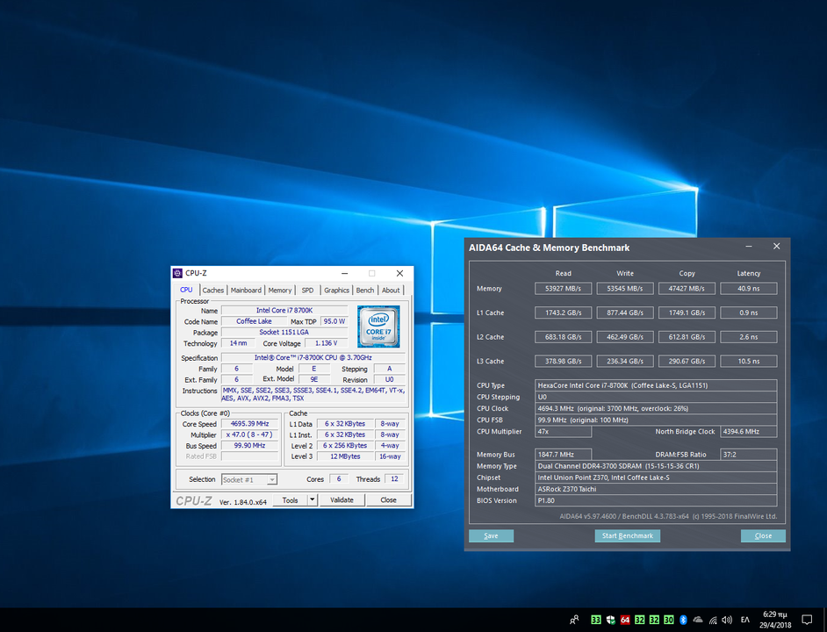Click the Level 3 cache value '12 MBytes'
827x632 pixels.
click(x=345, y=456)
